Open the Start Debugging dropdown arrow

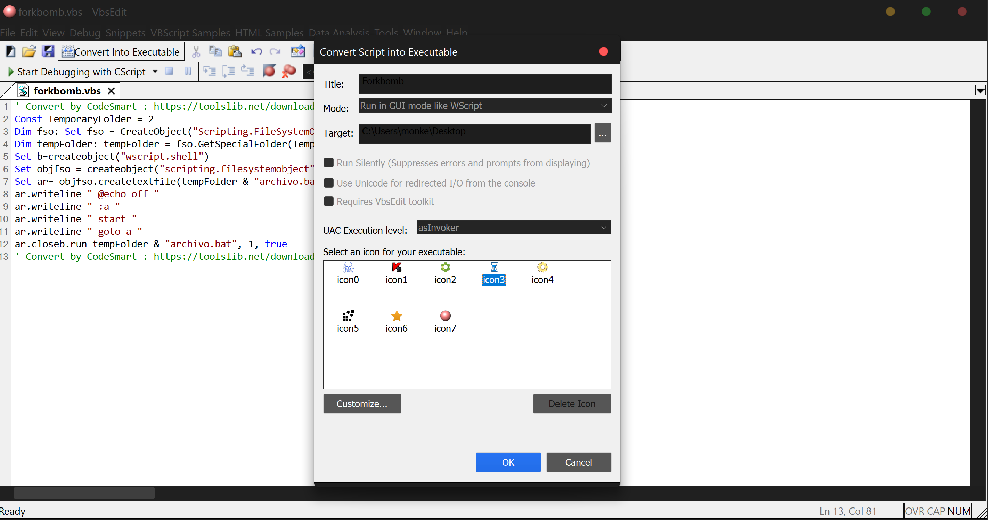pos(155,71)
